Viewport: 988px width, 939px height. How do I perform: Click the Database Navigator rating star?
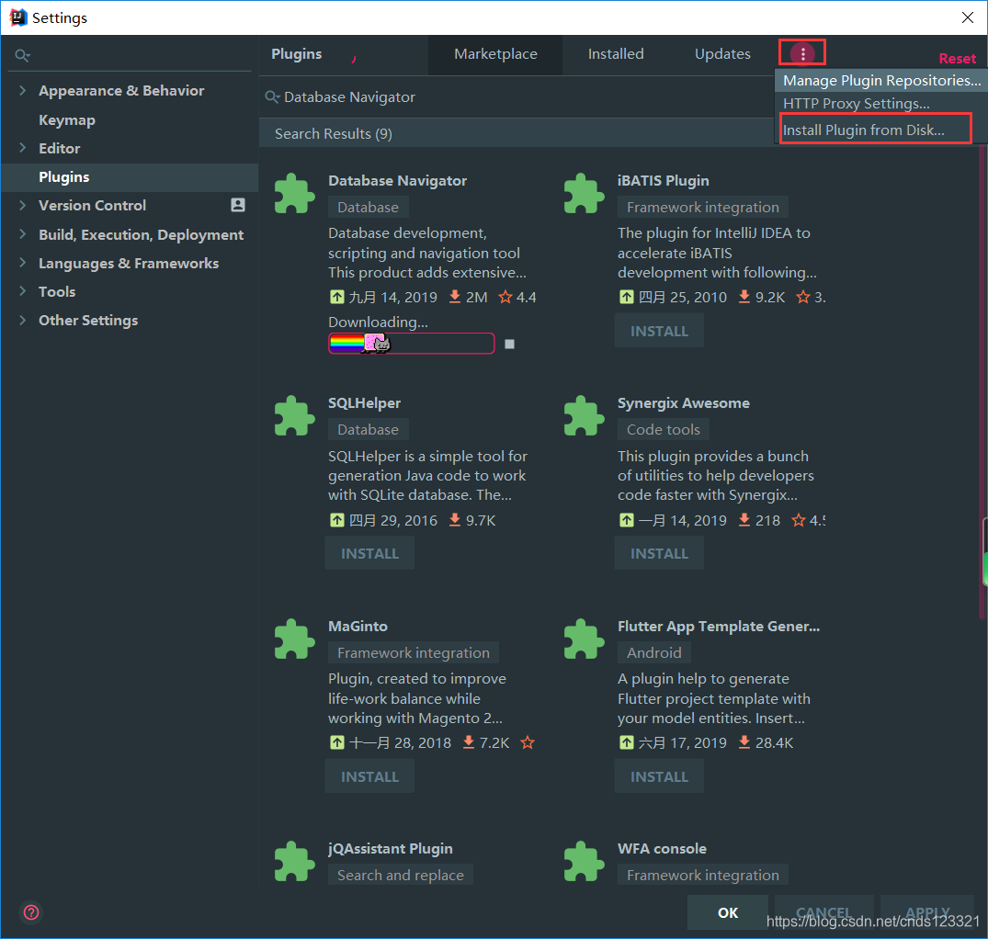click(505, 298)
